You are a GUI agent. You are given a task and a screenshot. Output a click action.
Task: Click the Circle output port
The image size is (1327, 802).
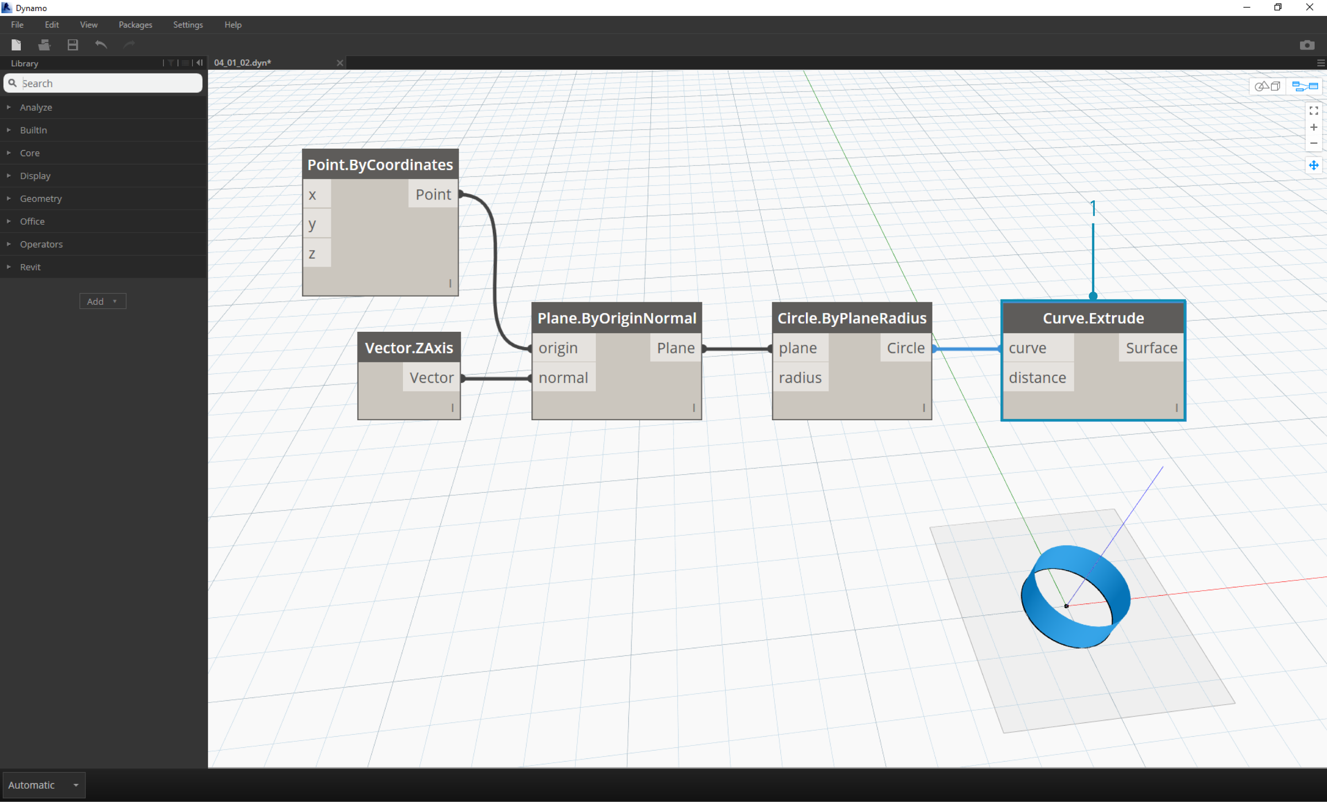[x=906, y=348]
